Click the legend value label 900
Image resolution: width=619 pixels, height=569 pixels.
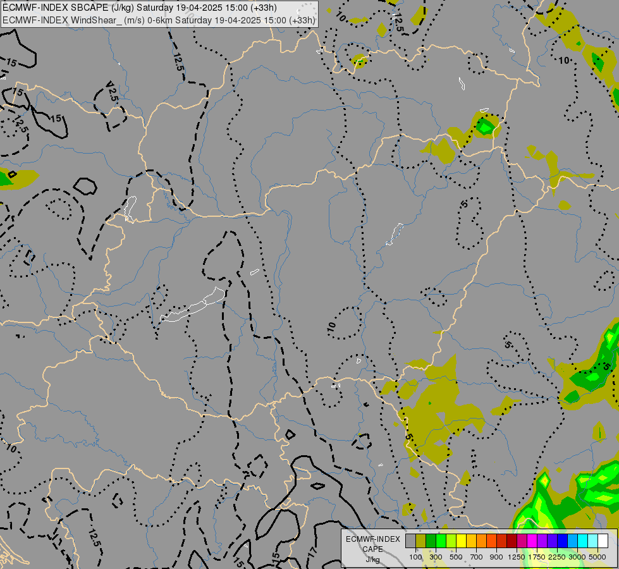[x=496, y=557]
